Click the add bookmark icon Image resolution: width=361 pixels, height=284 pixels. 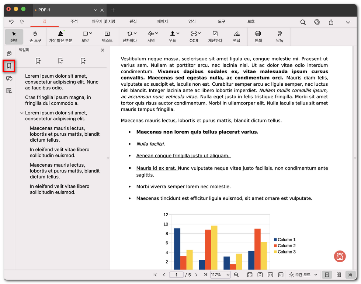coord(38,61)
